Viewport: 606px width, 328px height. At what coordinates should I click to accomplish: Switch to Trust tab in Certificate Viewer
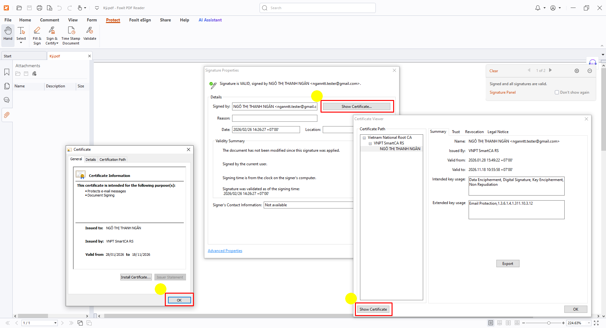pyautogui.click(x=456, y=132)
